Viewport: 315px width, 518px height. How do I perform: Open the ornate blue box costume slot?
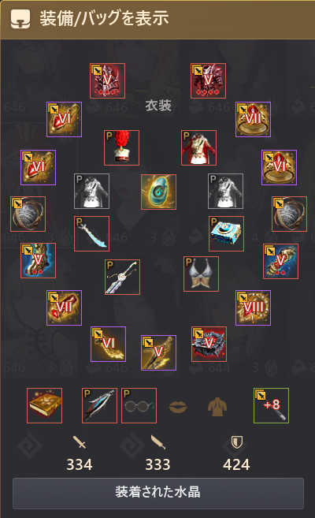(x=226, y=234)
